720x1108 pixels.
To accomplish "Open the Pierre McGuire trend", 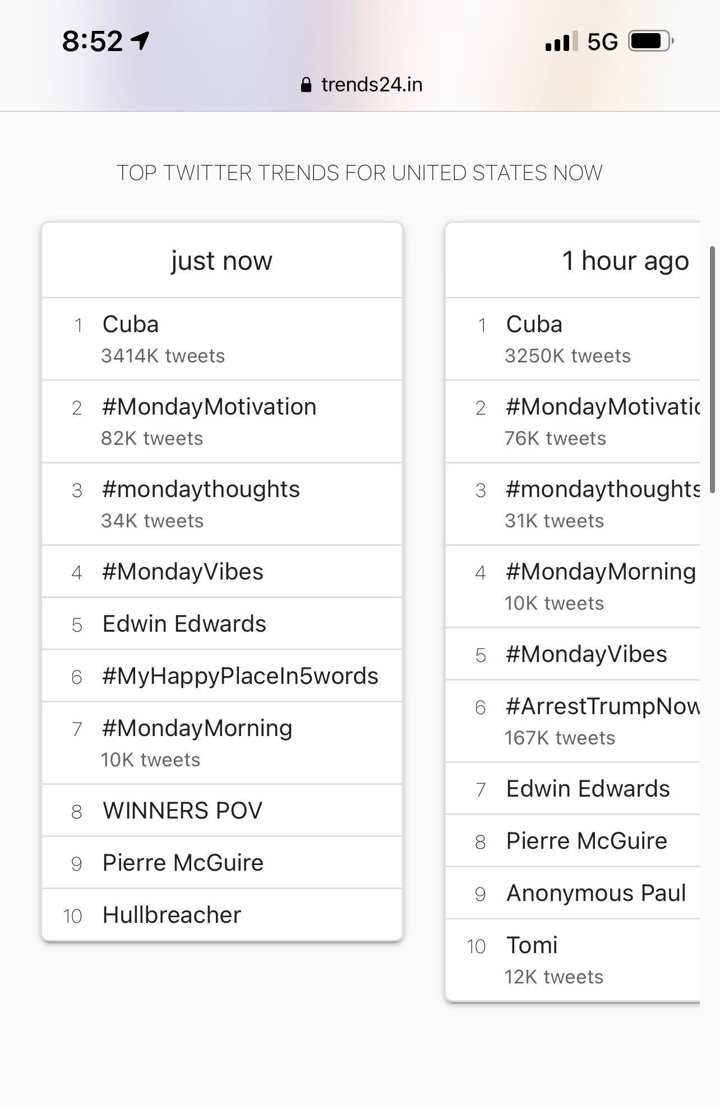I will (x=182, y=862).
